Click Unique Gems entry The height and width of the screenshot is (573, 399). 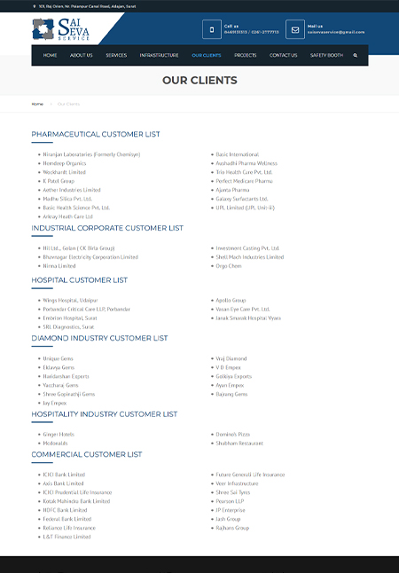click(x=58, y=359)
